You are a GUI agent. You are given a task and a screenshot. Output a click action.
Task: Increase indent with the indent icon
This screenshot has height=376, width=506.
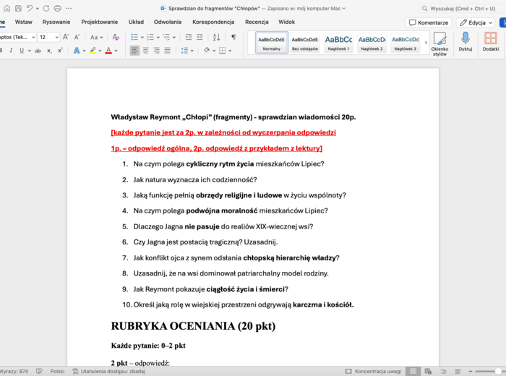[x=200, y=37]
